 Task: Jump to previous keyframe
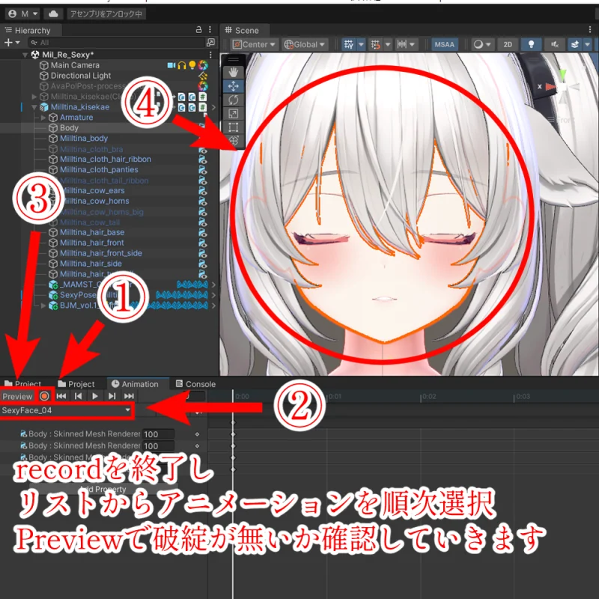(78, 396)
